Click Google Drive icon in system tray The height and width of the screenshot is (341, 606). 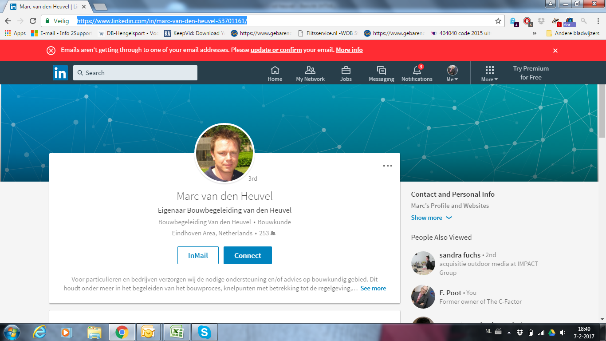pos(552,332)
